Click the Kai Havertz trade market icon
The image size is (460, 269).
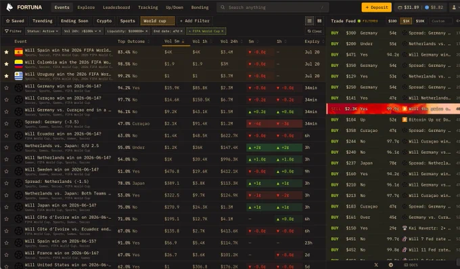point(405,228)
